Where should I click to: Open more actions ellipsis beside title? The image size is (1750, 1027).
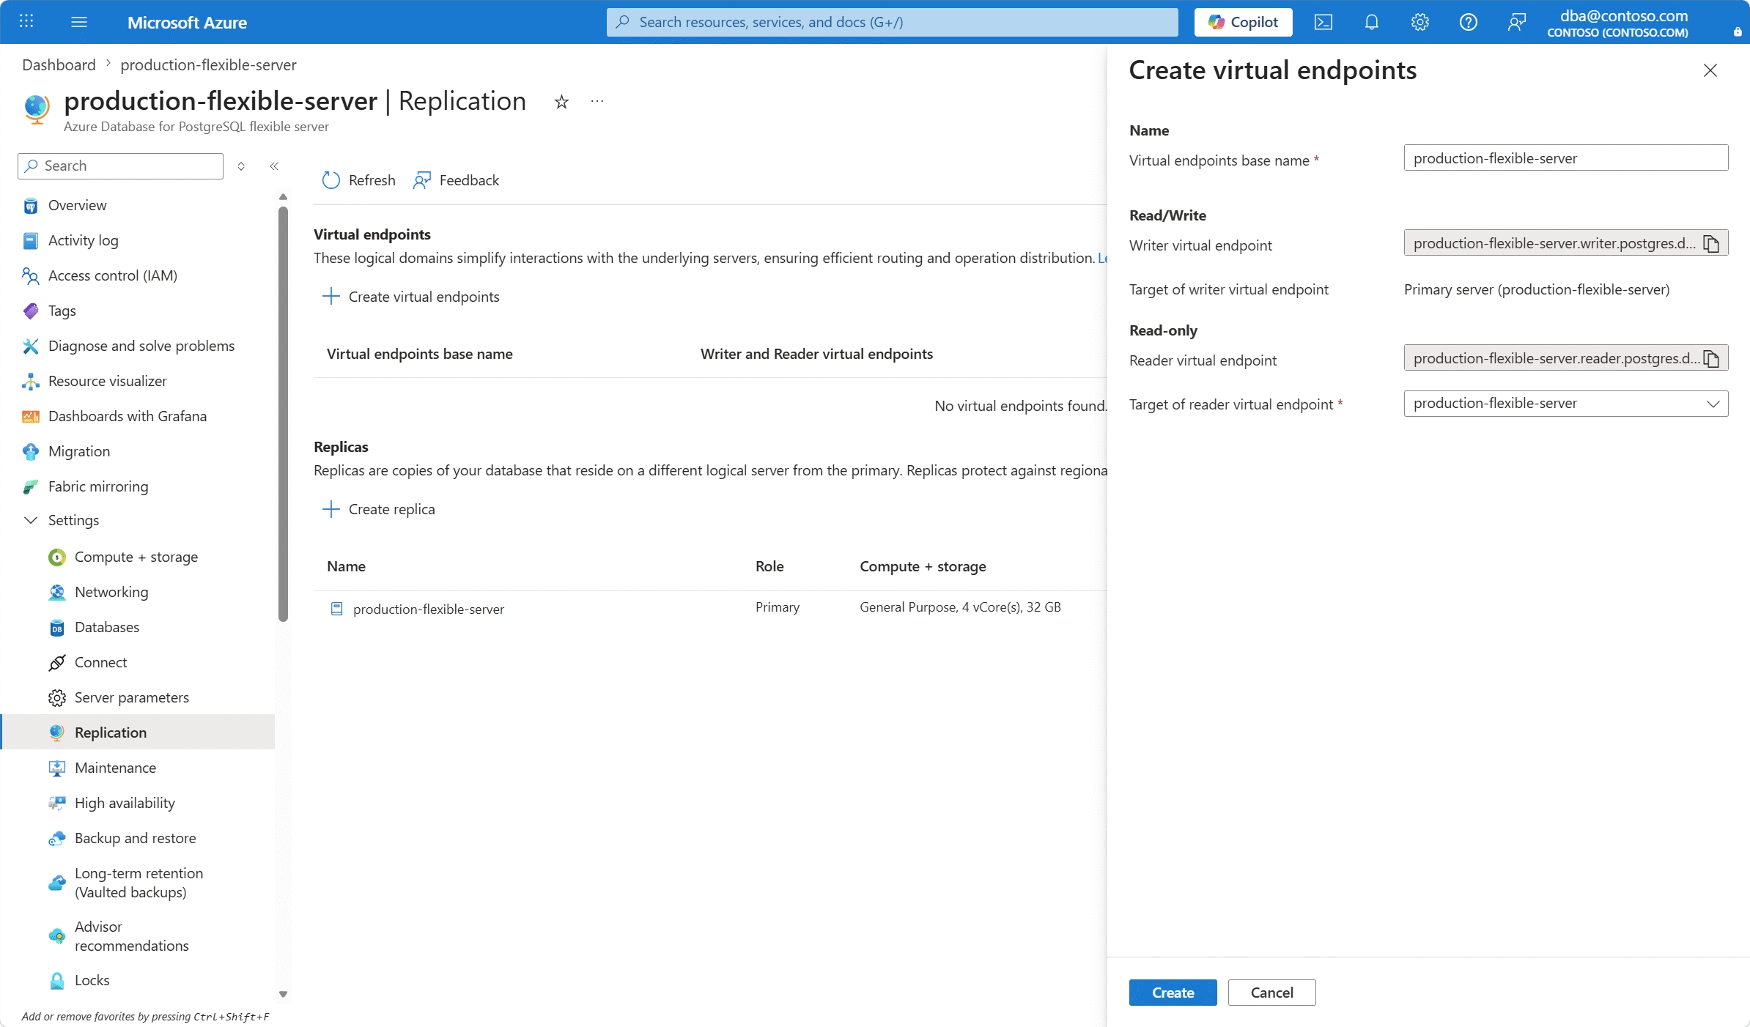pyautogui.click(x=597, y=101)
